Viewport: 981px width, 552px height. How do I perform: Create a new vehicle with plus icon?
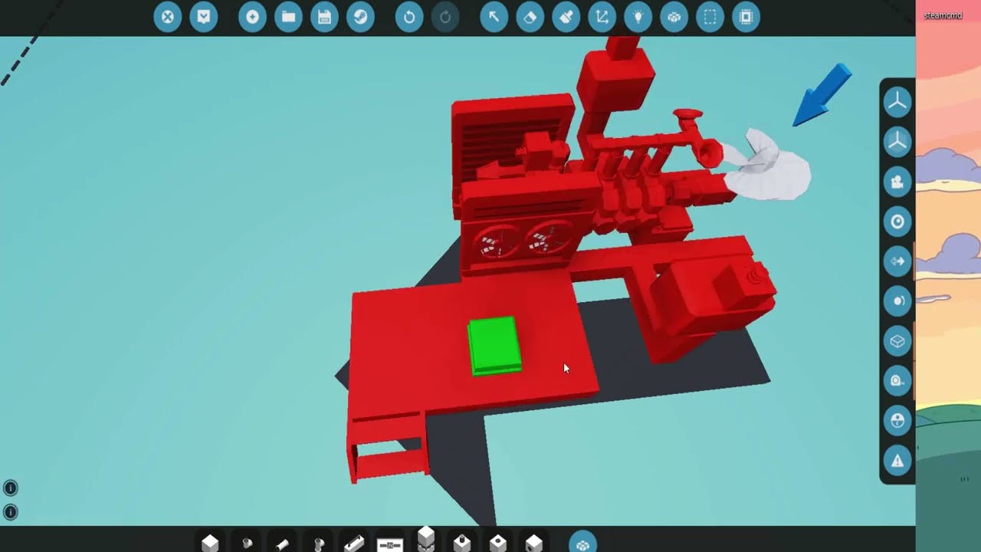(x=253, y=17)
